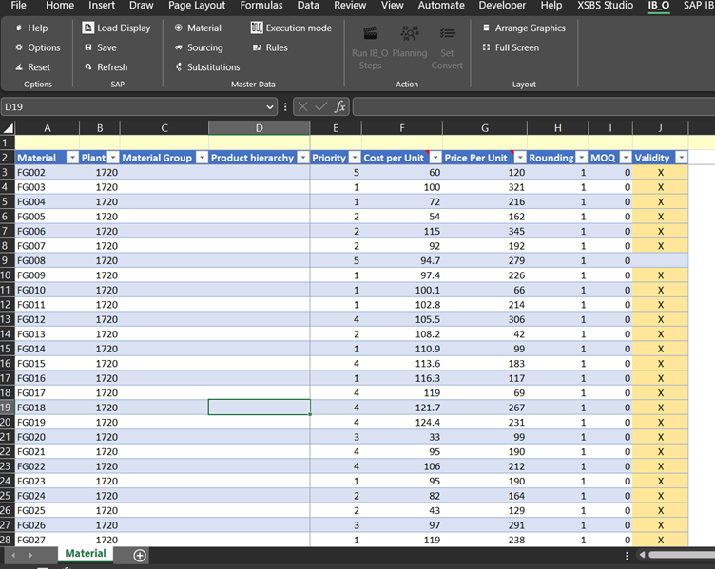Open Plant column filter dropdown
This screenshot has height=569, width=715.
coord(113,158)
